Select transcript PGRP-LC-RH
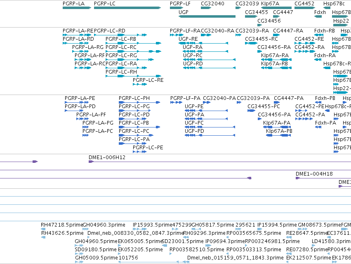Screen dimensions: 351x264 click(121, 72)
